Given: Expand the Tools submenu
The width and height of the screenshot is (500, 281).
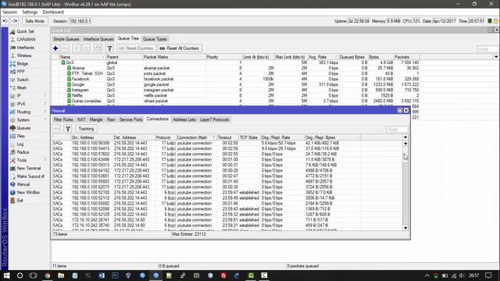Looking at the screenshot, I should coord(28,160).
